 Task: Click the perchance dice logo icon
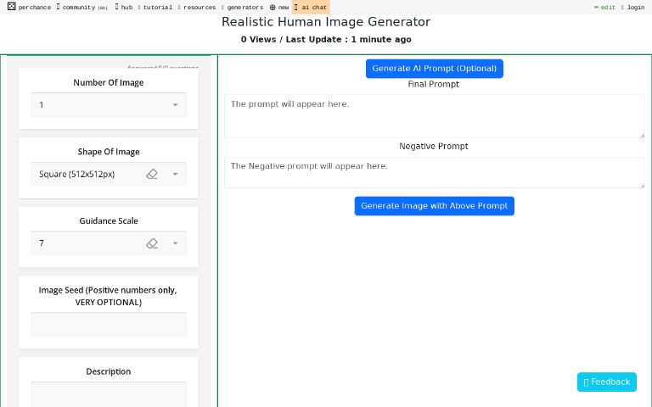pyautogui.click(x=11, y=7)
